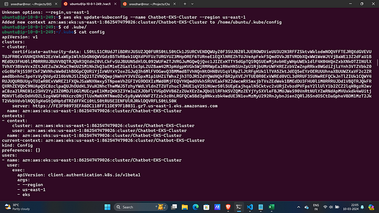
Task: Close the ~/Projects/Cha terminal tab
Action: [x=174, y=4]
